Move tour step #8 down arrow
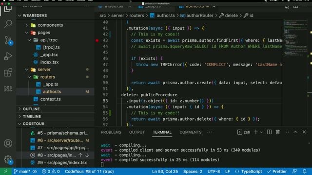This screenshot has height=175, width=312. click(87, 156)
